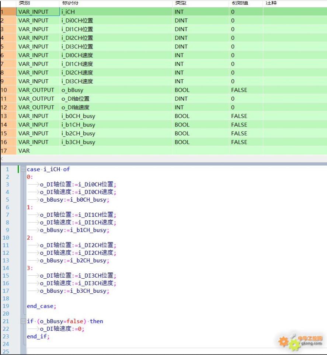Click the variable table's scroll-left arrow
Viewport: 327px width, 355px height.
(2, 159)
